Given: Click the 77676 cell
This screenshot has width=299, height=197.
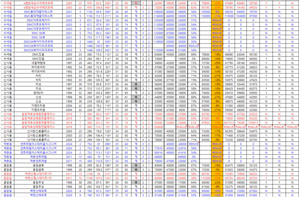Looking at the screenshot, I should pyautogui.click(x=158, y=148).
